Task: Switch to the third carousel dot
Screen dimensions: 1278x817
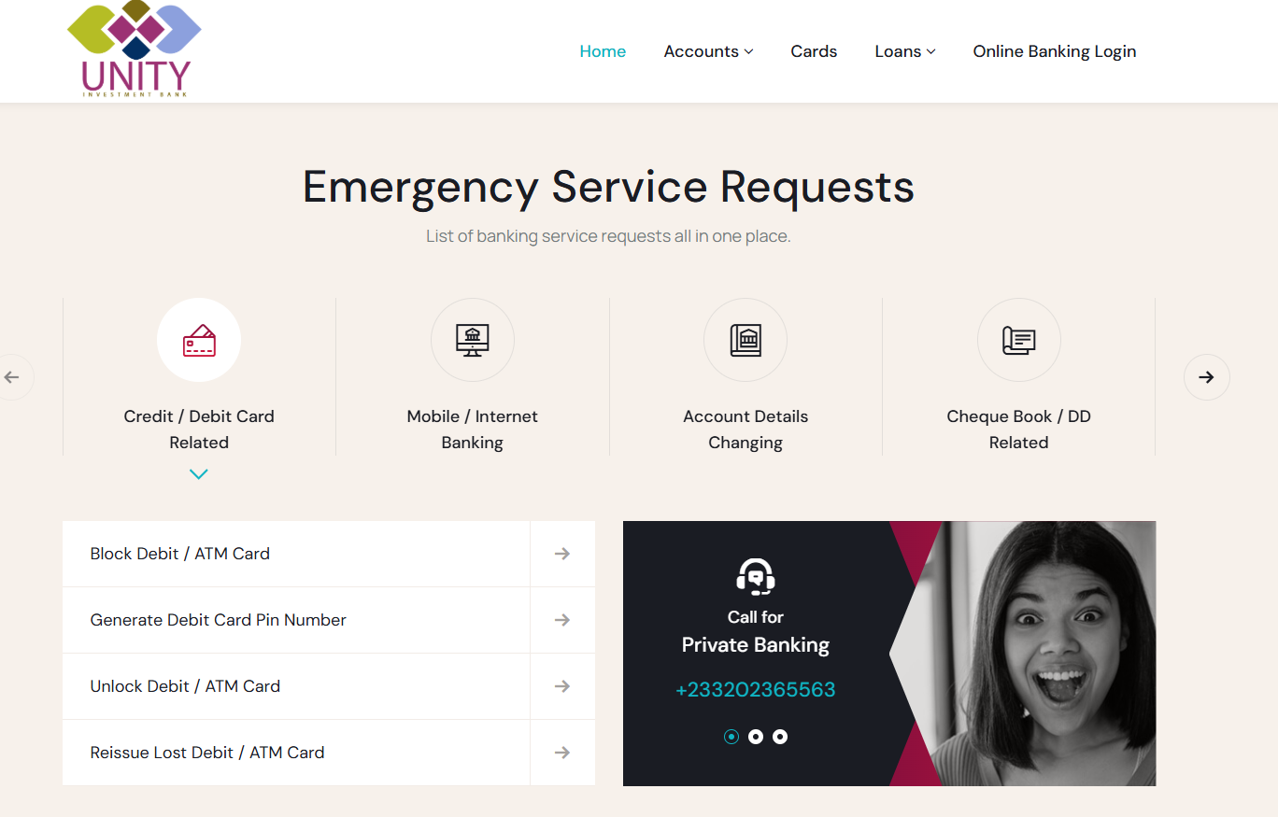Action: (x=780, y=737)
